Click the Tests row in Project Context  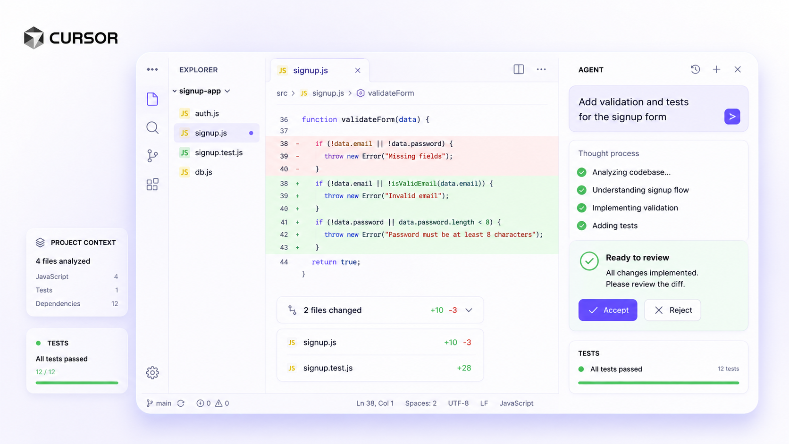click(x=77, y=290)
